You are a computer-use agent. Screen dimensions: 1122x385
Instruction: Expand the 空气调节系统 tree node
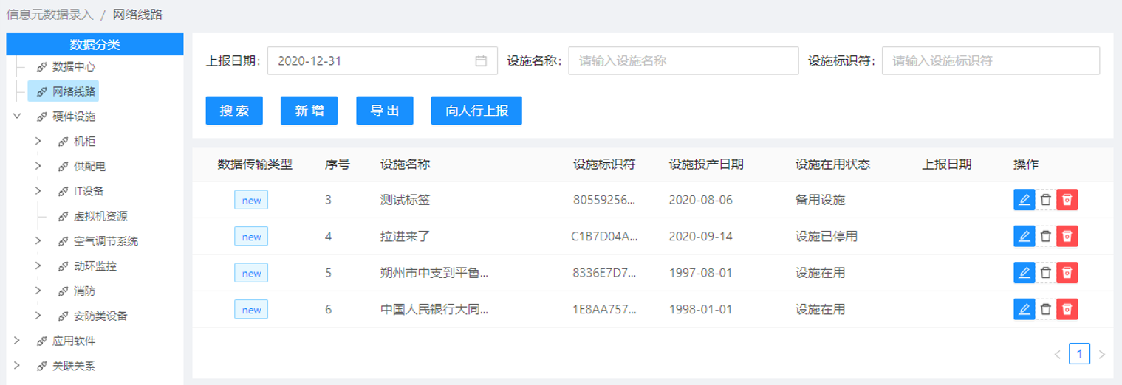pos(38,241)
